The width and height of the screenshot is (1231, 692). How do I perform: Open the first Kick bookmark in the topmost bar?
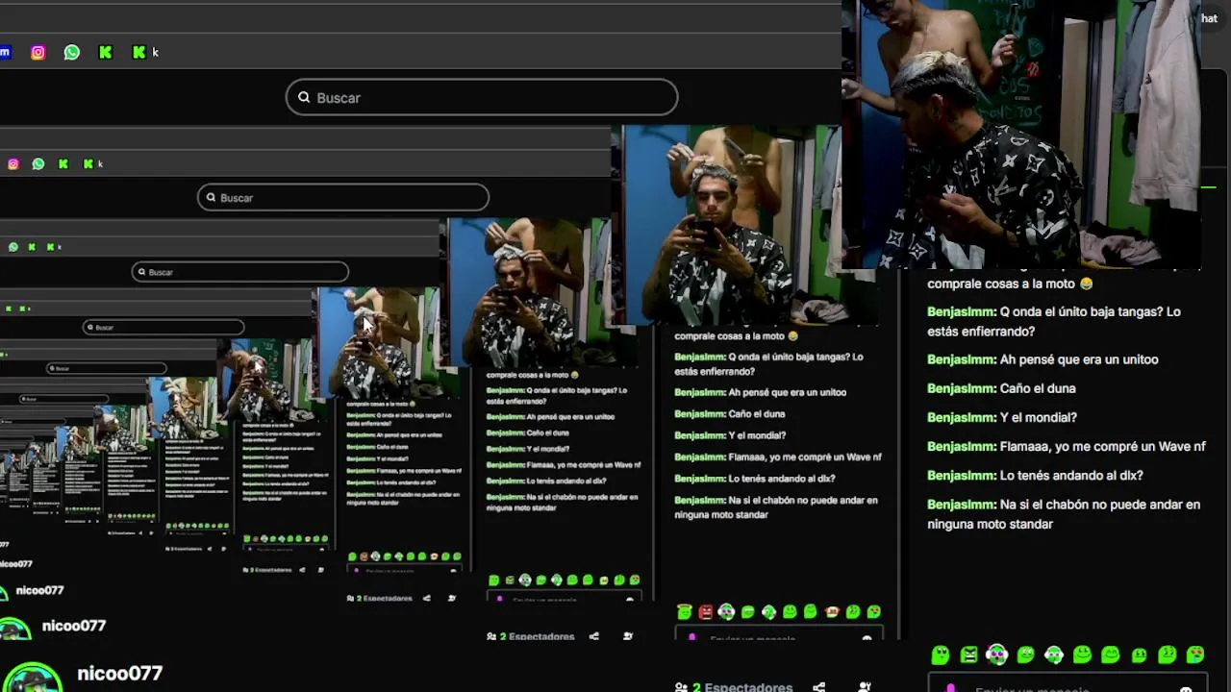click(106, 53)
